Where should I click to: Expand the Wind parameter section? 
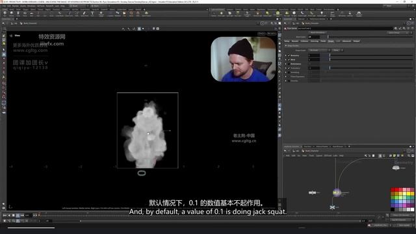coord(286,60)
